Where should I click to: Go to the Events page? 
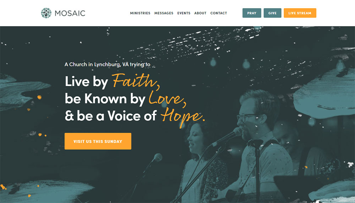pos(184,13)
